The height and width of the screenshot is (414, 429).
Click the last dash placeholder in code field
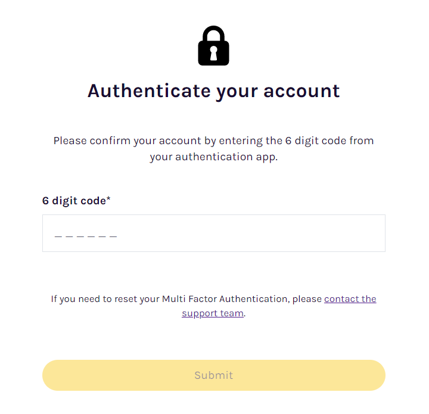[113, 236]
